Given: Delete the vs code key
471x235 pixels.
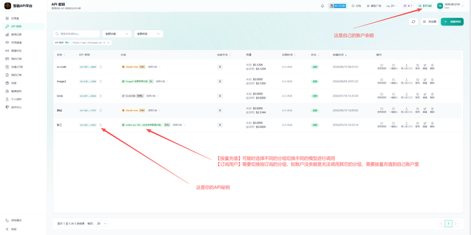Looking at the screenshot, I should point(432,66).
